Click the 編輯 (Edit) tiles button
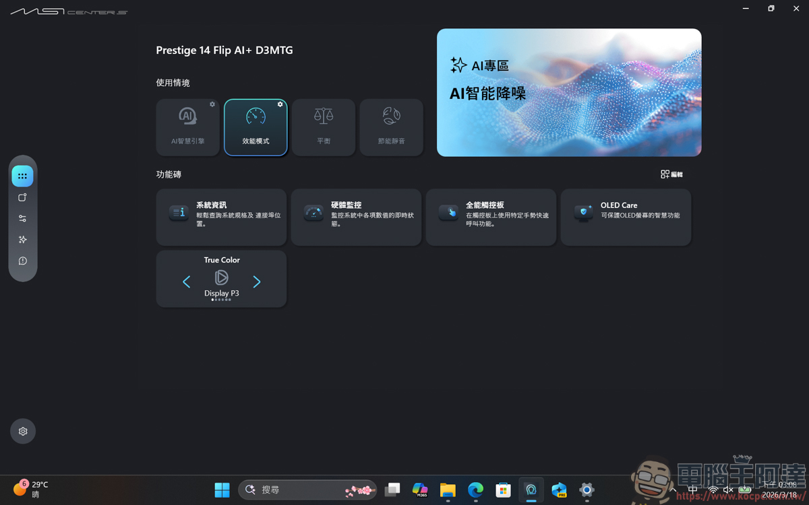 click(x=671, y=174)
